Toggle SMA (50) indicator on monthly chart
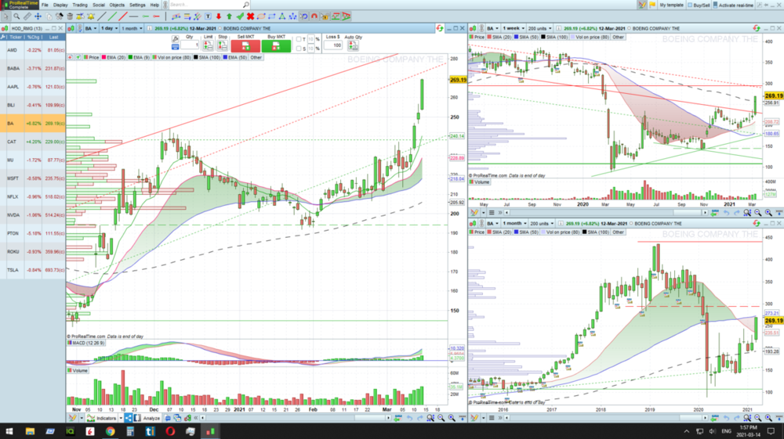The image size is (784, 439). pyautogui.click(x=526, y=232)
